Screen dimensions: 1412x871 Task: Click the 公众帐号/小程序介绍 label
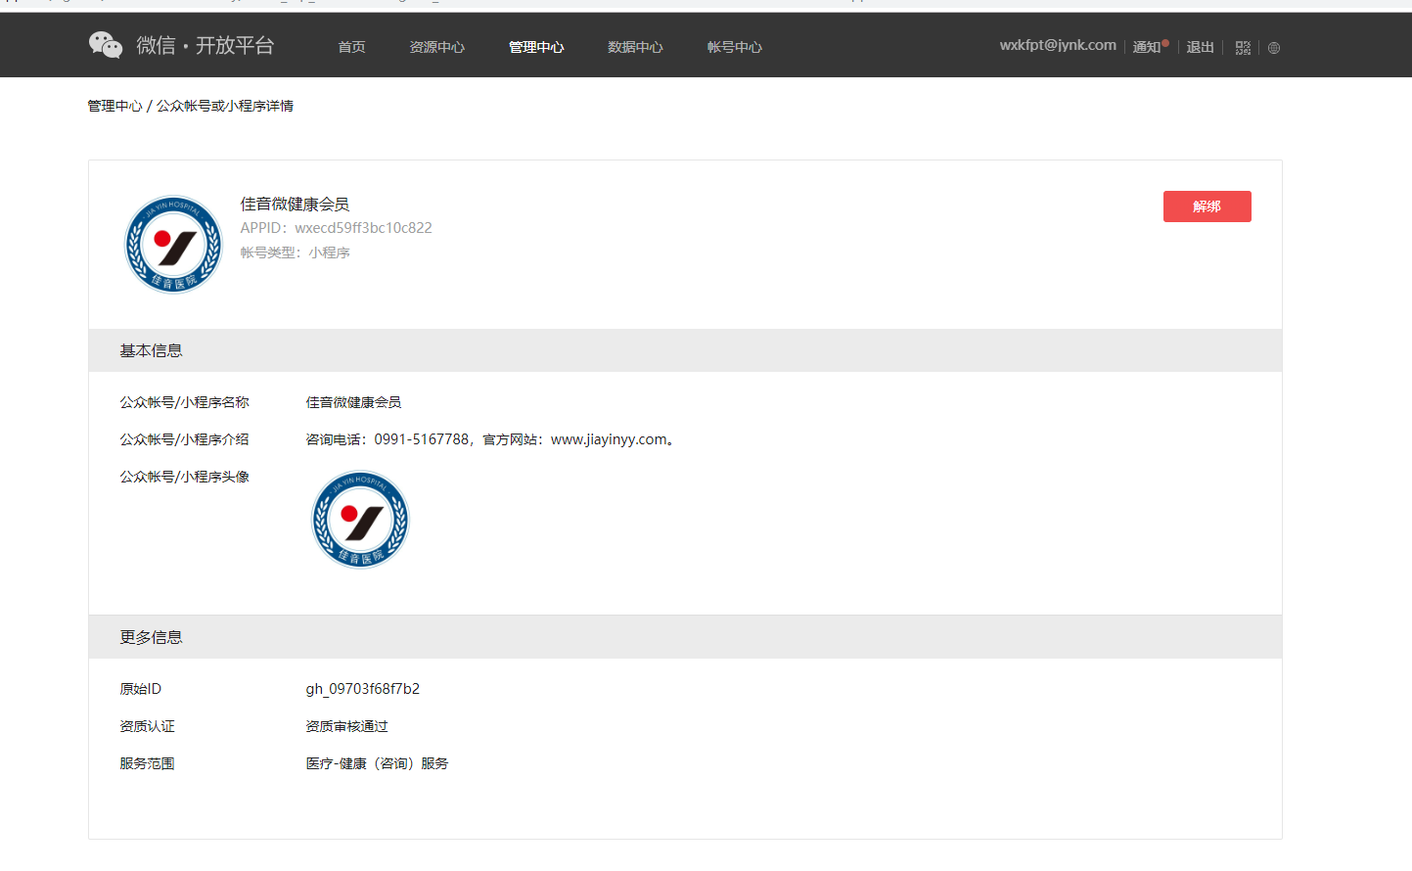click(x=185, y=439)
